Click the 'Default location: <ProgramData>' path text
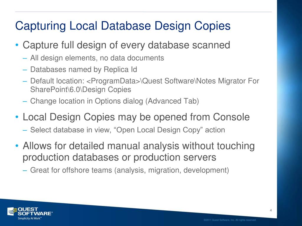 [x=145, y=85]
